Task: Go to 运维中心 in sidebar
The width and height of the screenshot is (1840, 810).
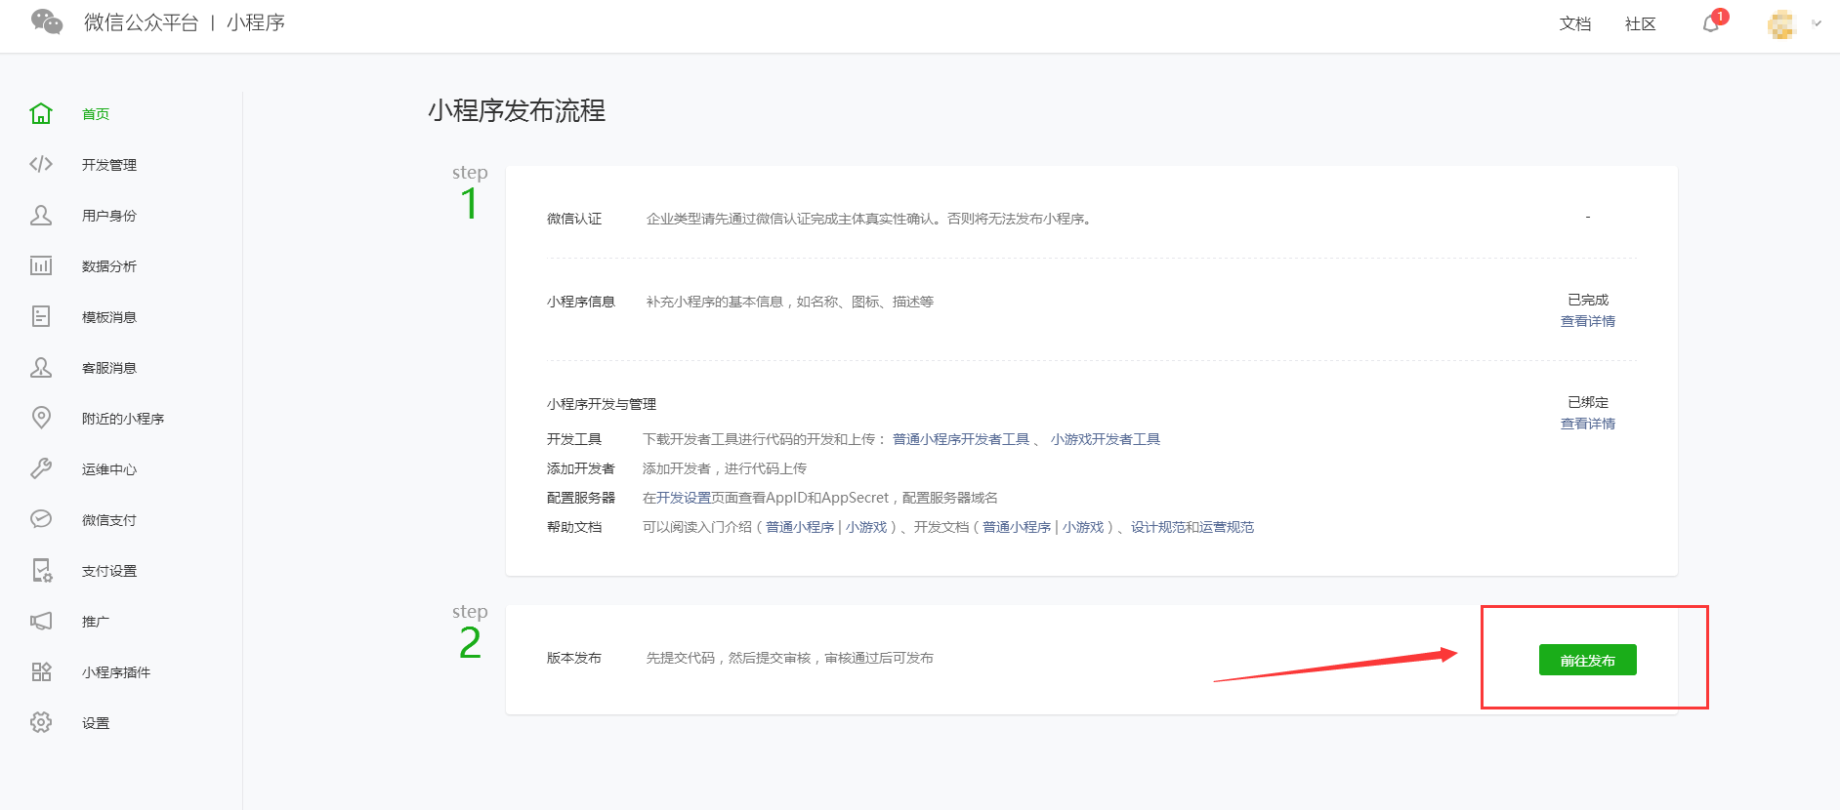Action: click(x=109, y=469)
